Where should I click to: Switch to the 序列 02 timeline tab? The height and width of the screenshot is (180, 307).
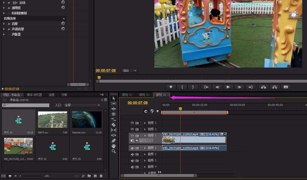click(x=127, y=95)
